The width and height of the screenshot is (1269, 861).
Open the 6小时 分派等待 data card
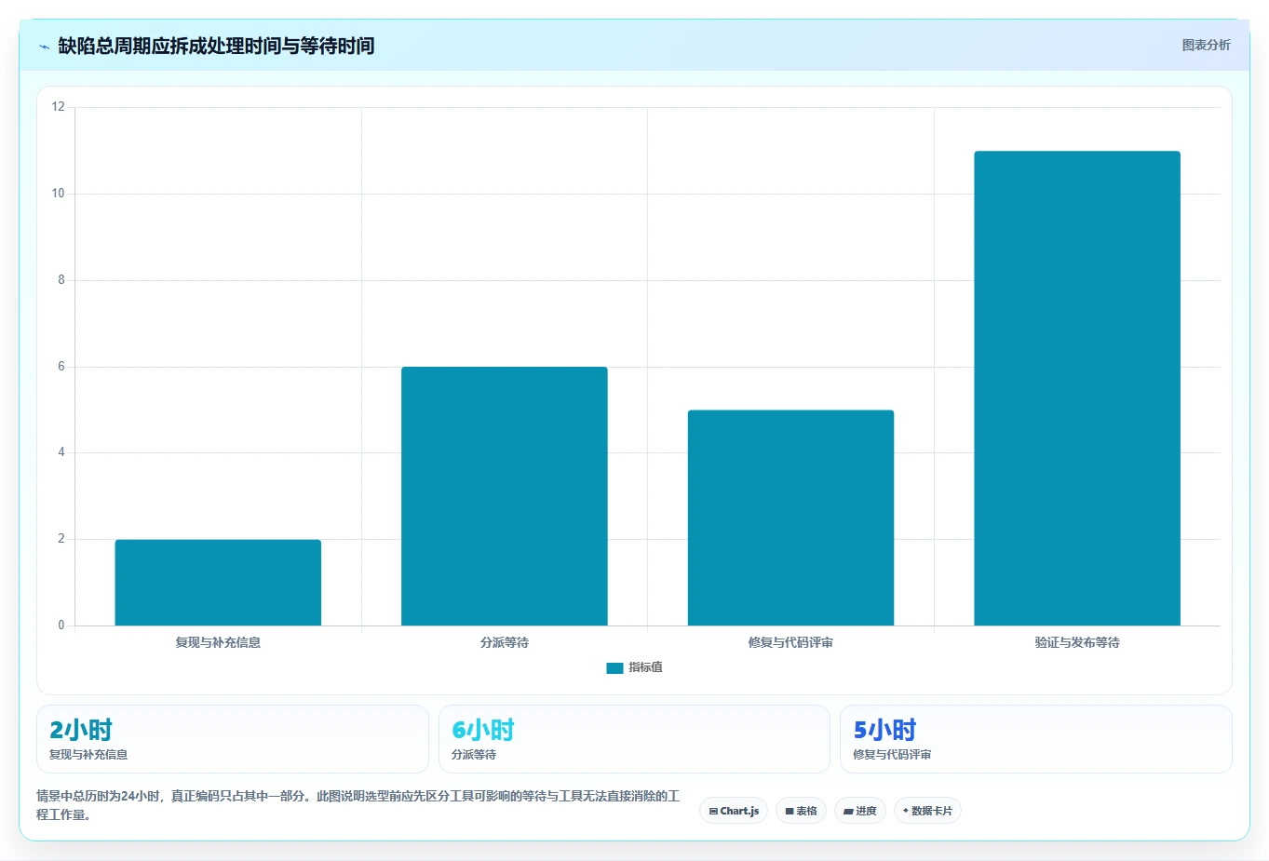(634, 739)
